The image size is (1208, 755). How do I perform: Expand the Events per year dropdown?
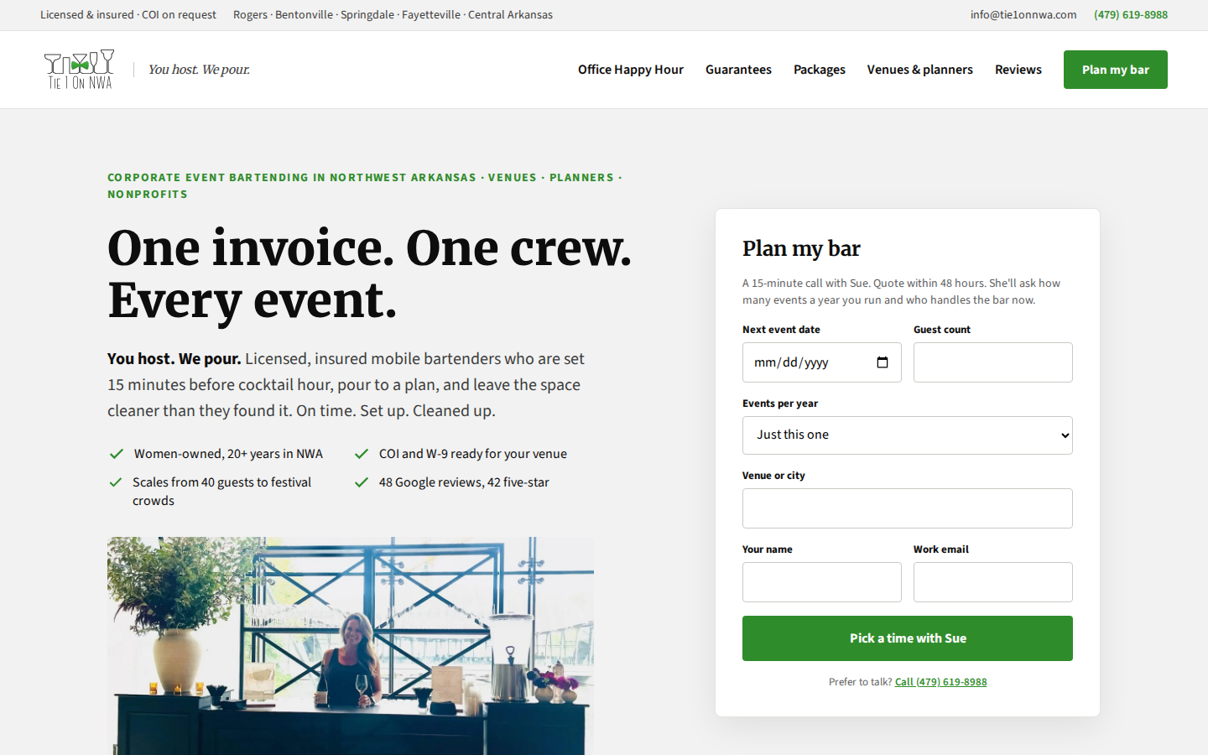point(908,435)
